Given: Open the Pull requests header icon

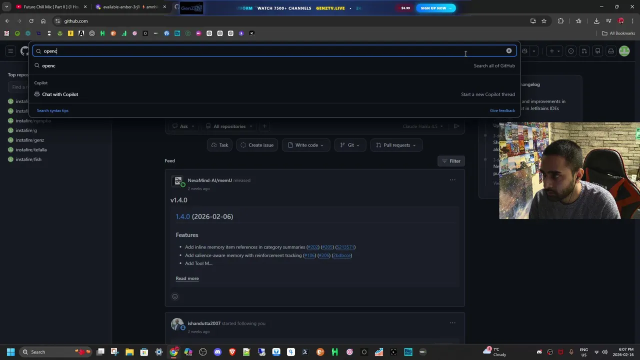Looking at the screenshot, I should click(x=584, y=51).
